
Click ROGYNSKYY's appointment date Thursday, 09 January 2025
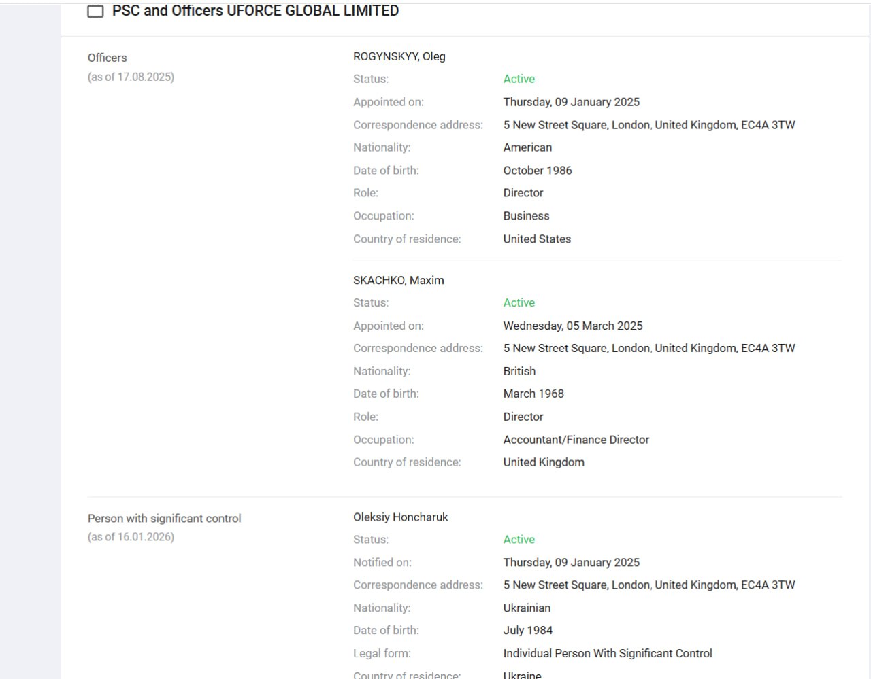click(x=572, y=102)
